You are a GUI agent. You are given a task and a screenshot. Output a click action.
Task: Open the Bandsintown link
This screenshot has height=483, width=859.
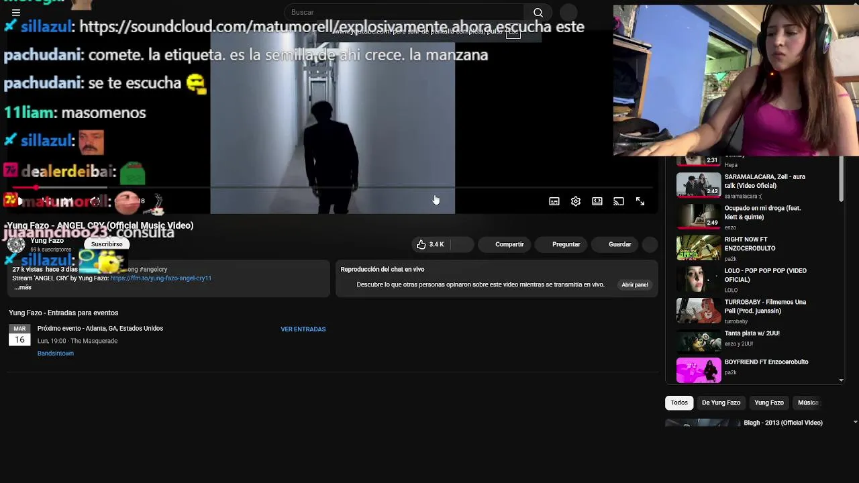(56, 354)
